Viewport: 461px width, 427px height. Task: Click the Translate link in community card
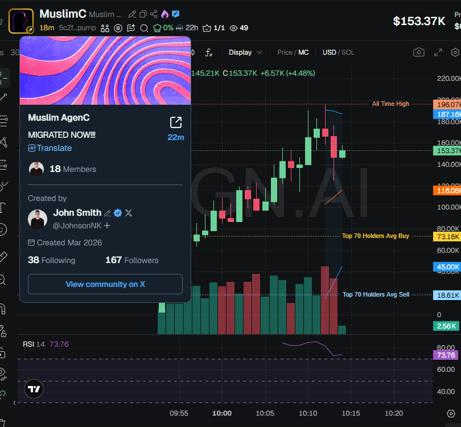(50, 148)
